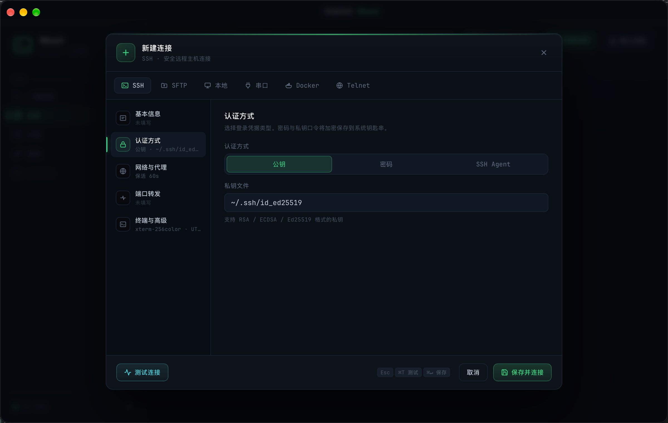Click the globe icon for 网络与代理
Screen dimensions: 668x423
coord(123,171)
